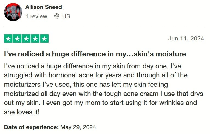Select the US country label

click(66, 16)
